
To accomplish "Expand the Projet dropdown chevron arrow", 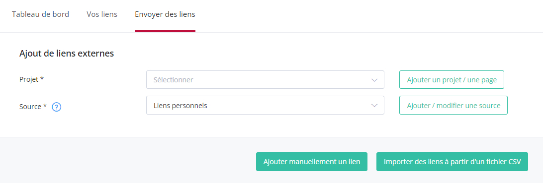I will click(x=374, y=80).
